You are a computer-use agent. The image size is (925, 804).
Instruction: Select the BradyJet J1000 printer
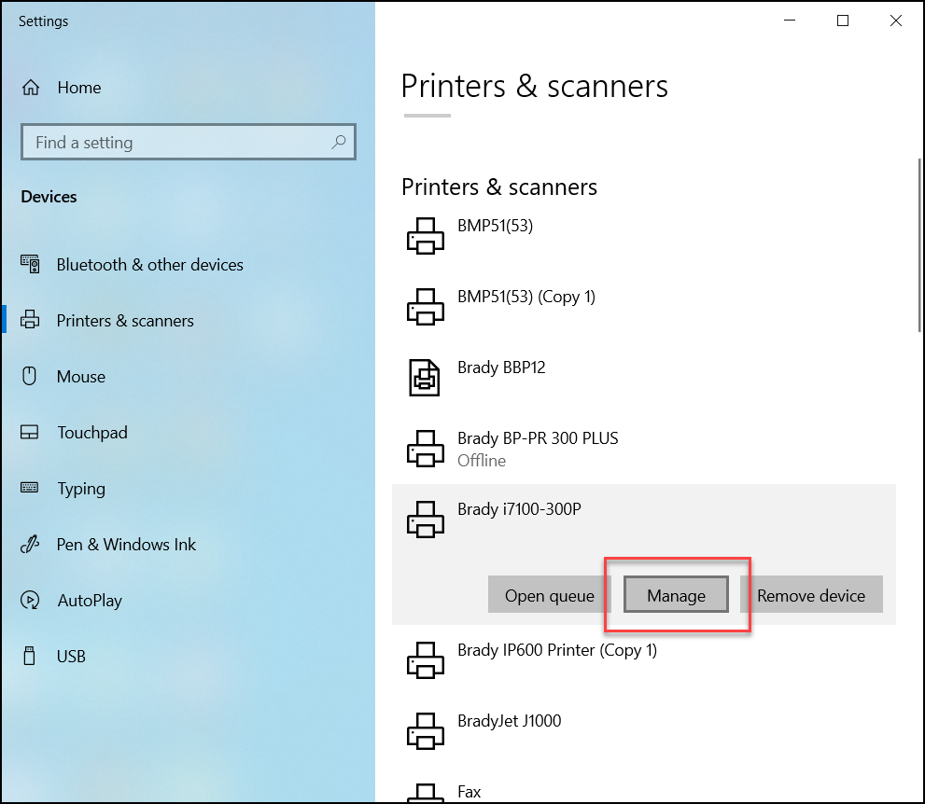[x=644, y=731]
